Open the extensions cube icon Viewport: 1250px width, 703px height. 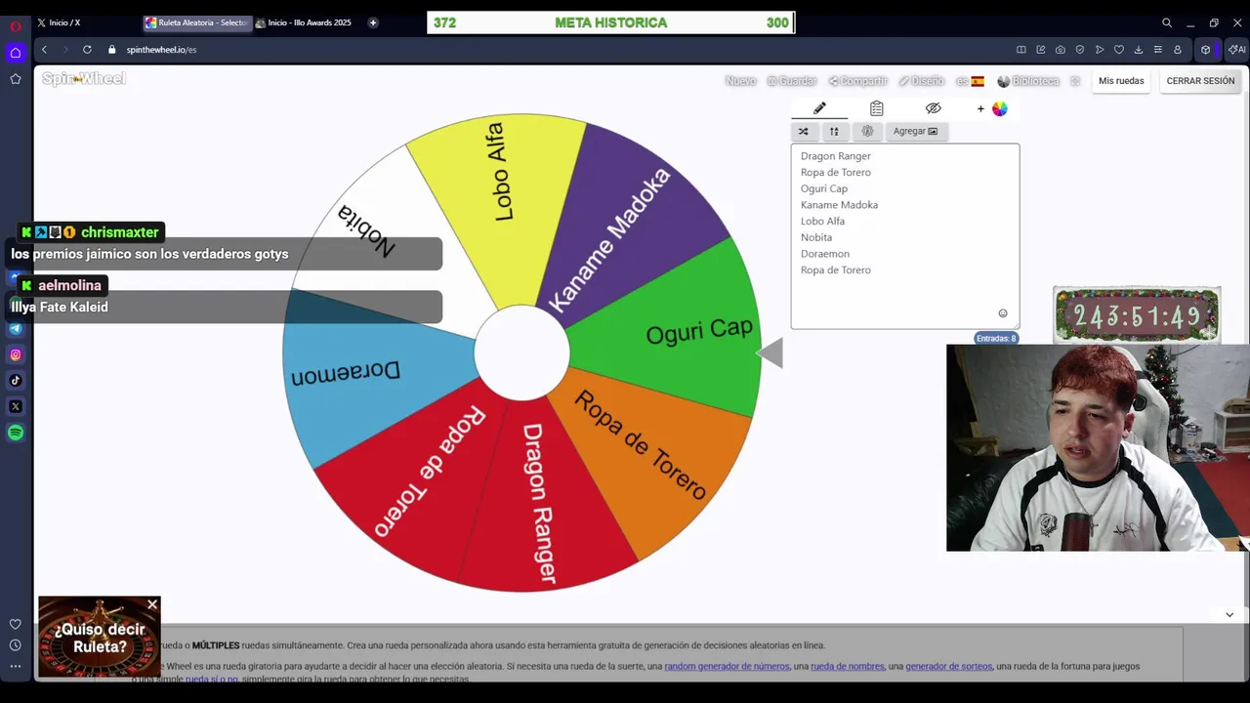[x=1206, y=50]
